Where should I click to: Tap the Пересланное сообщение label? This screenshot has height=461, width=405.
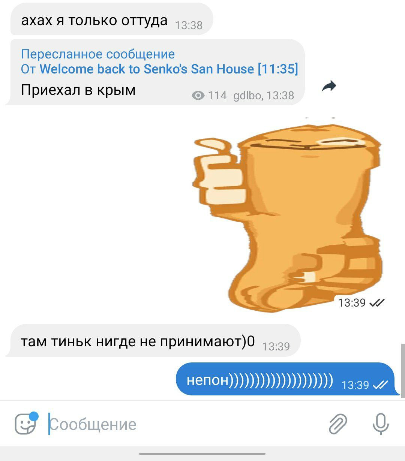[x=98, y=54]
